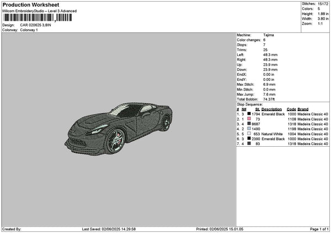Click the dark gray swatch beside 8687
This screenshot has width=331, height=233.
(249, 124)
